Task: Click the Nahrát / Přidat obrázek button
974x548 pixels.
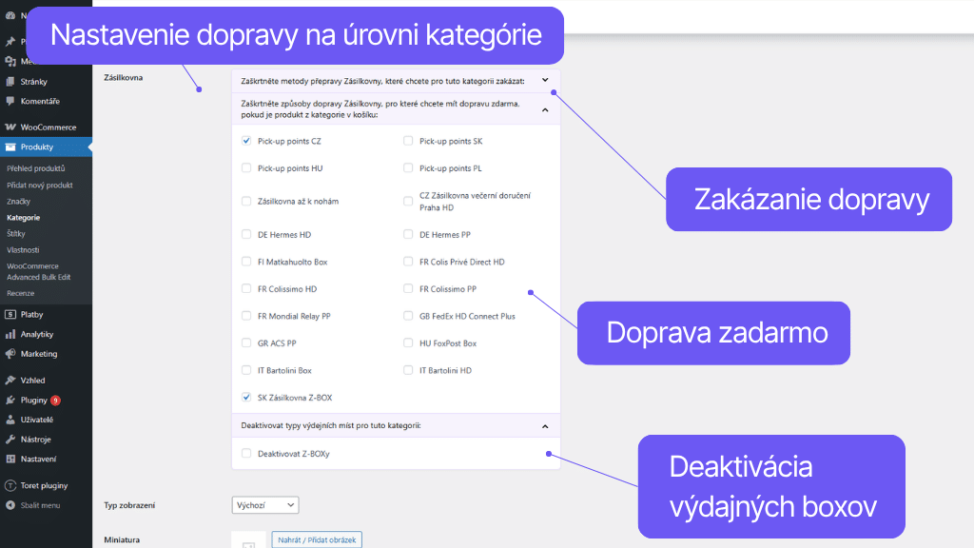Action: click(x=317, y=539)
